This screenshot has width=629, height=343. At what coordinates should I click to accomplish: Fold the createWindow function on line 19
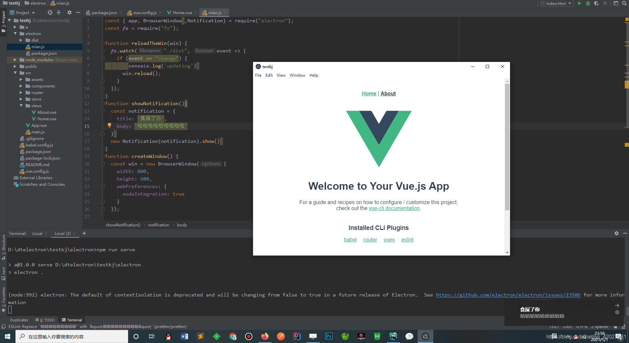[103, 156]
